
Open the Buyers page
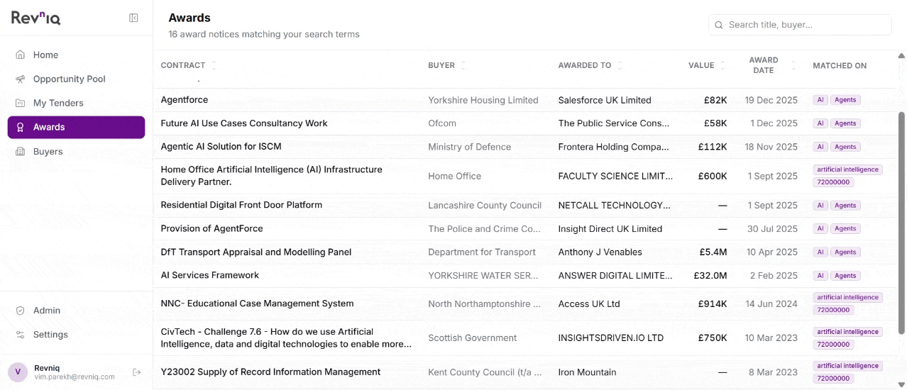click(x=76, y=151)
